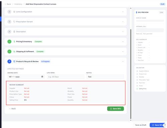Screen dimensions: 167x128
Task: Click Supplier Not set in Review Summary
Action: (27, 88)
